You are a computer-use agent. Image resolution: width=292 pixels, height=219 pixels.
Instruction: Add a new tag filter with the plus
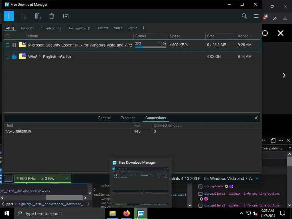coord(143,28)
